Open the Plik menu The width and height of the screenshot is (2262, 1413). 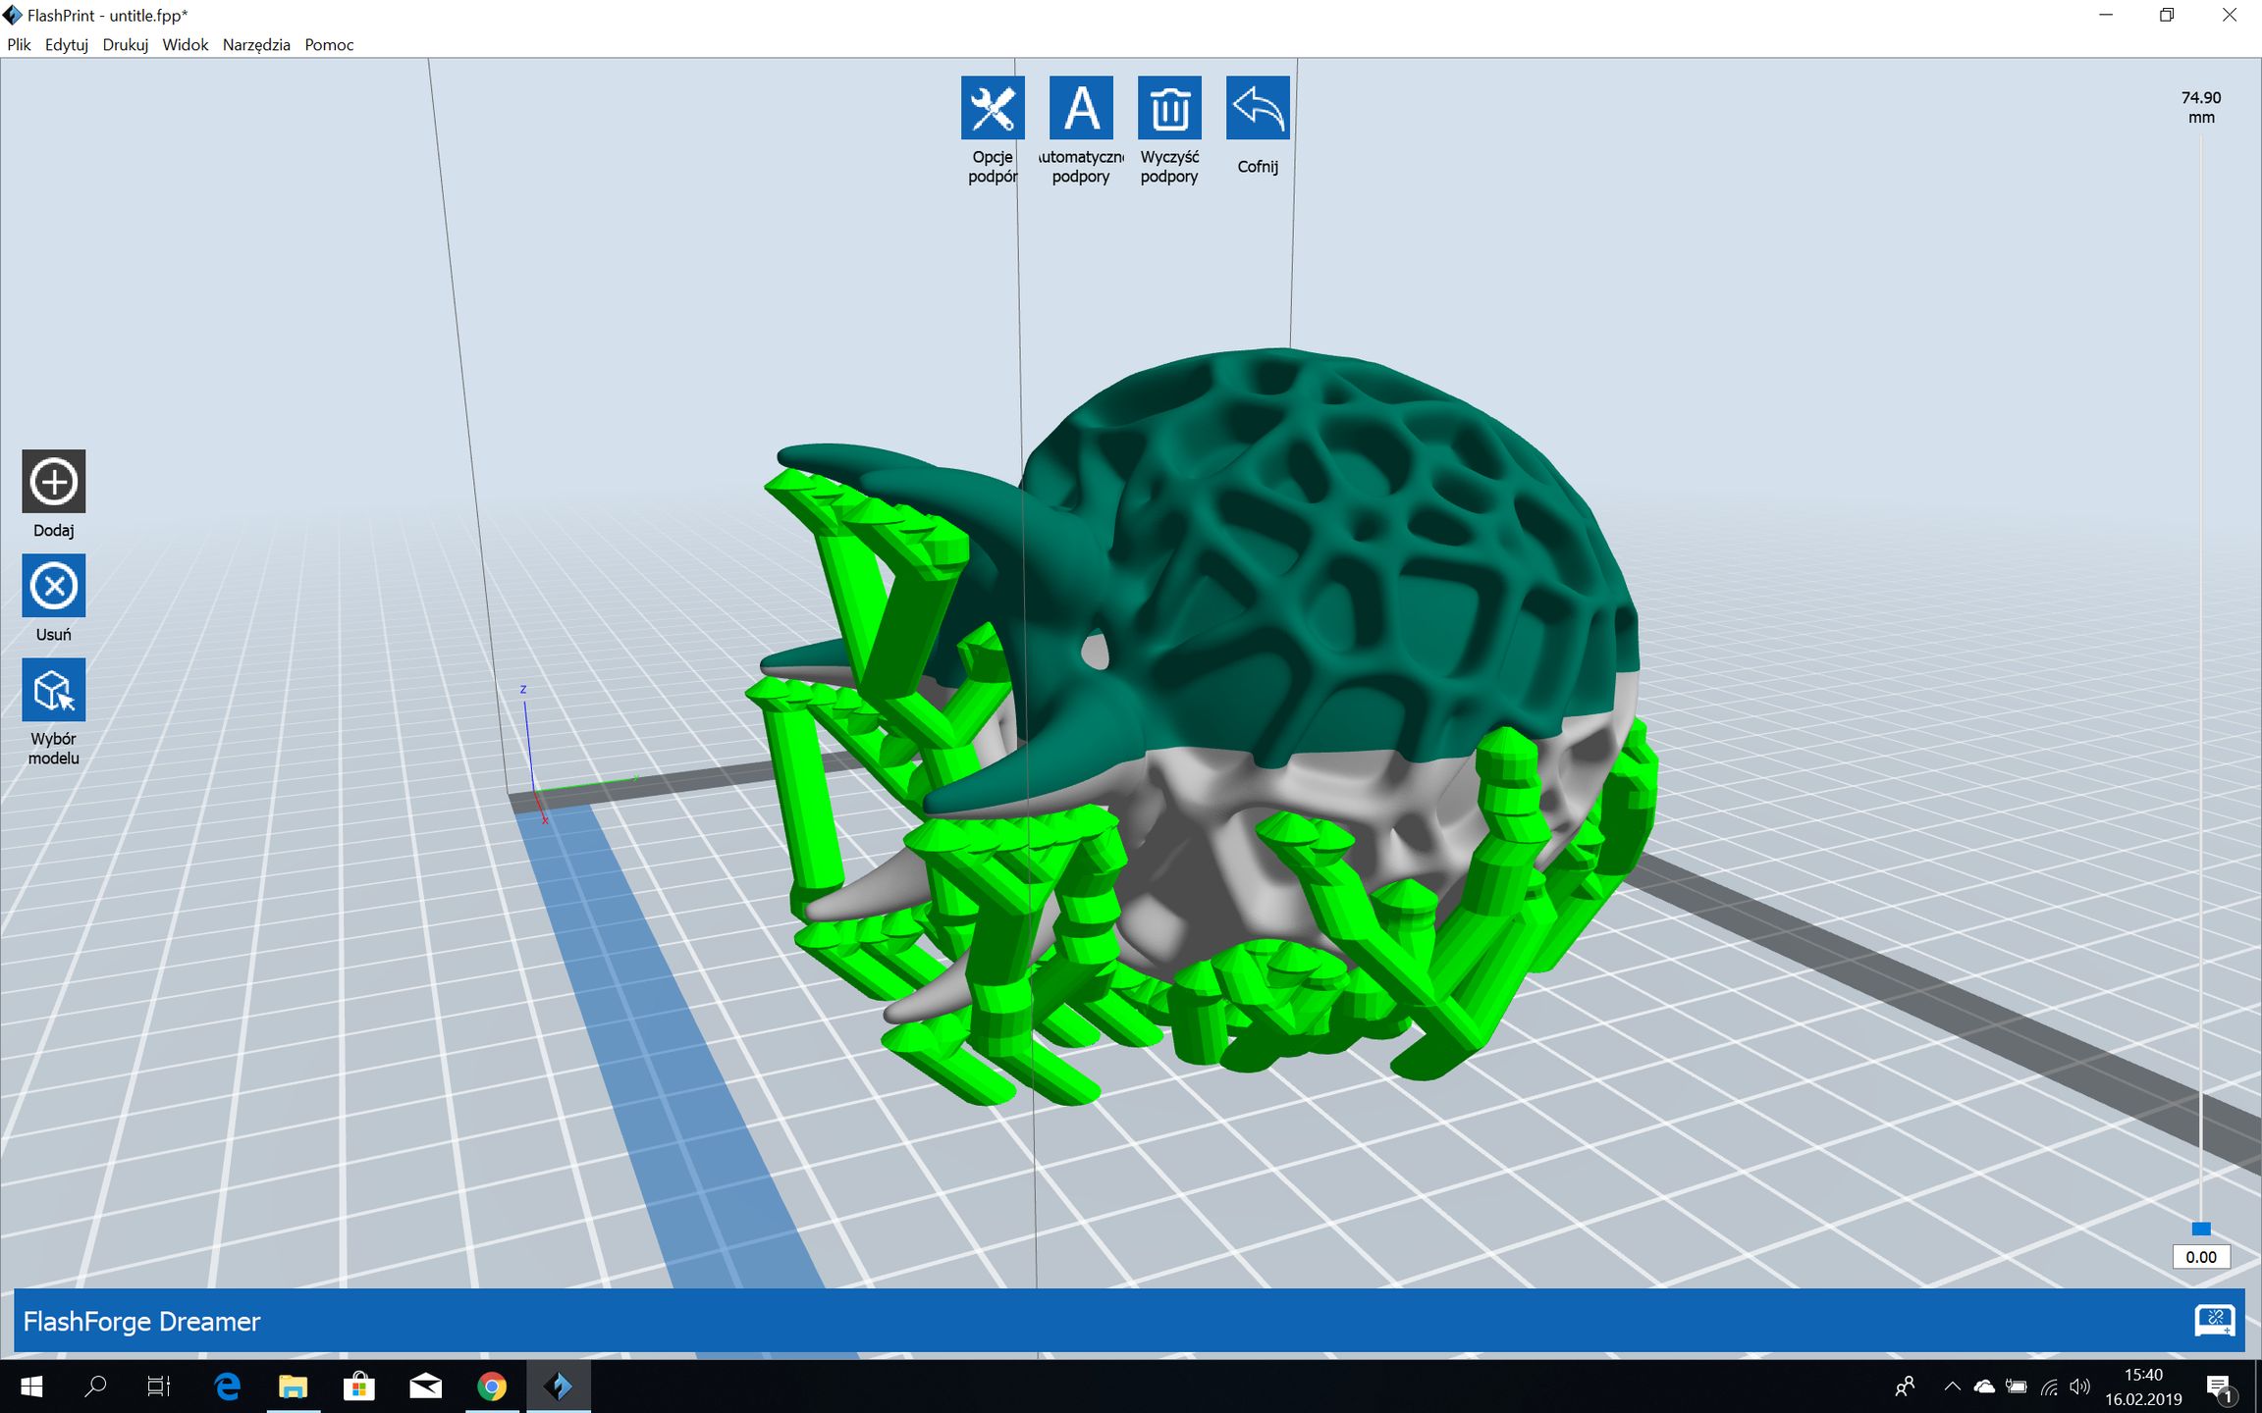click(x=19, y=45)
